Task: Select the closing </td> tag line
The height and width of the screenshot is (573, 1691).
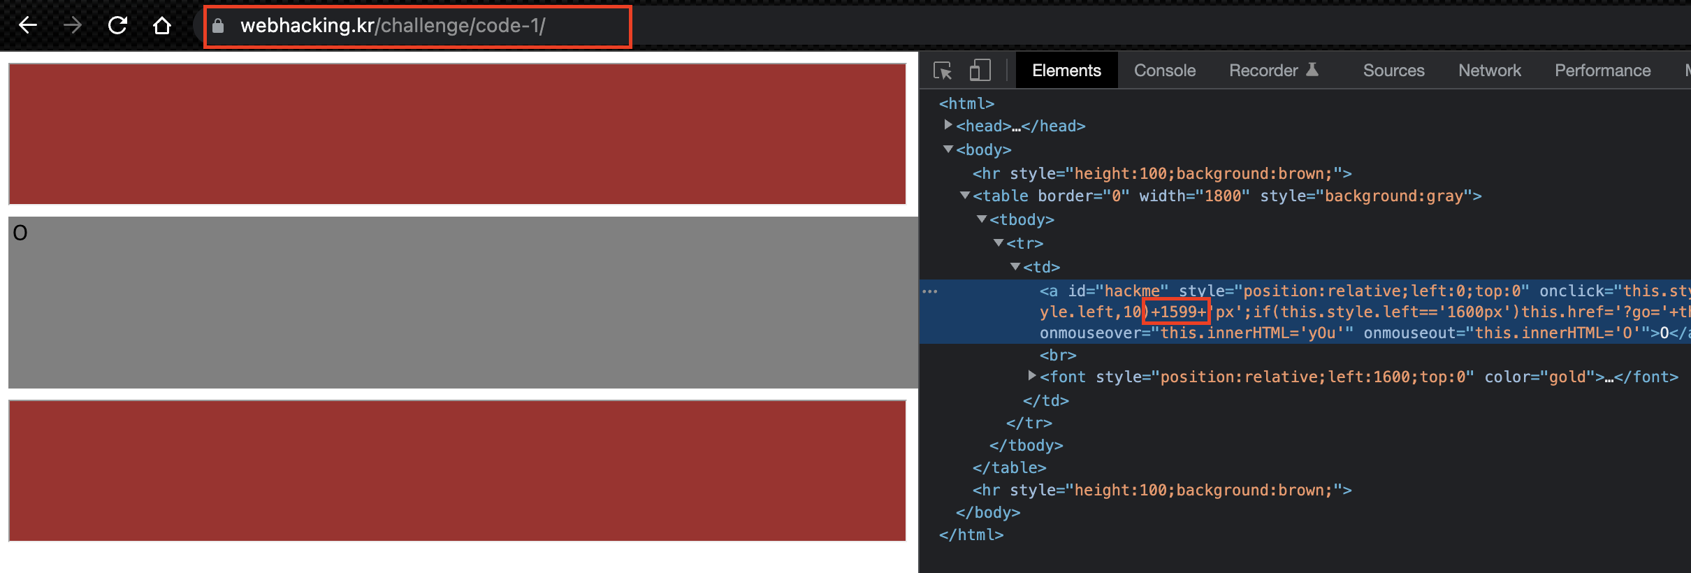Action: coord(1046,400)
